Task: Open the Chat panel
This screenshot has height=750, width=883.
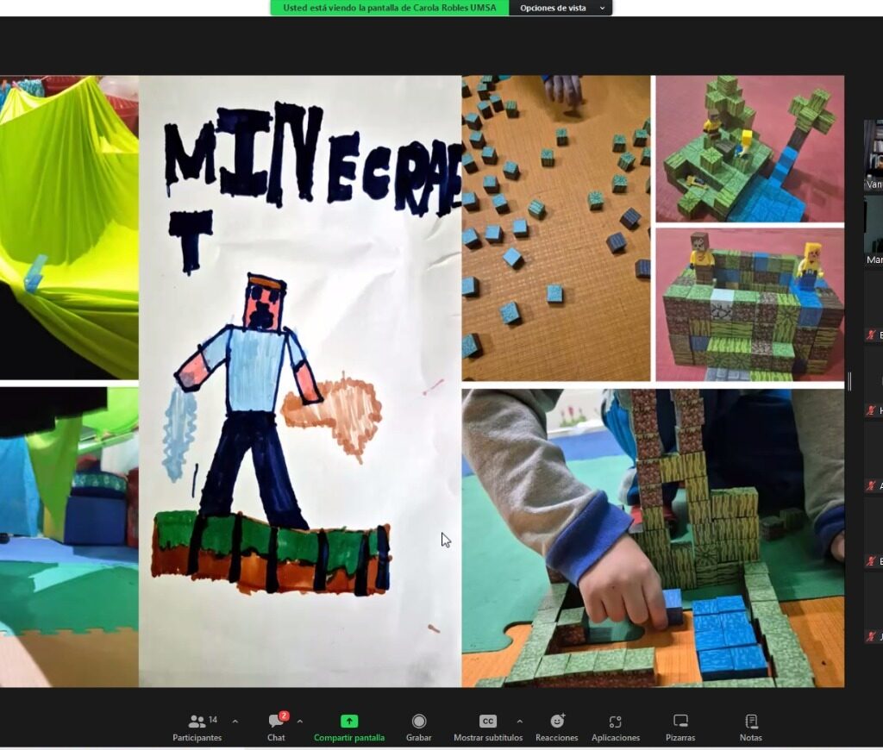Action: [x=276, y=727]
